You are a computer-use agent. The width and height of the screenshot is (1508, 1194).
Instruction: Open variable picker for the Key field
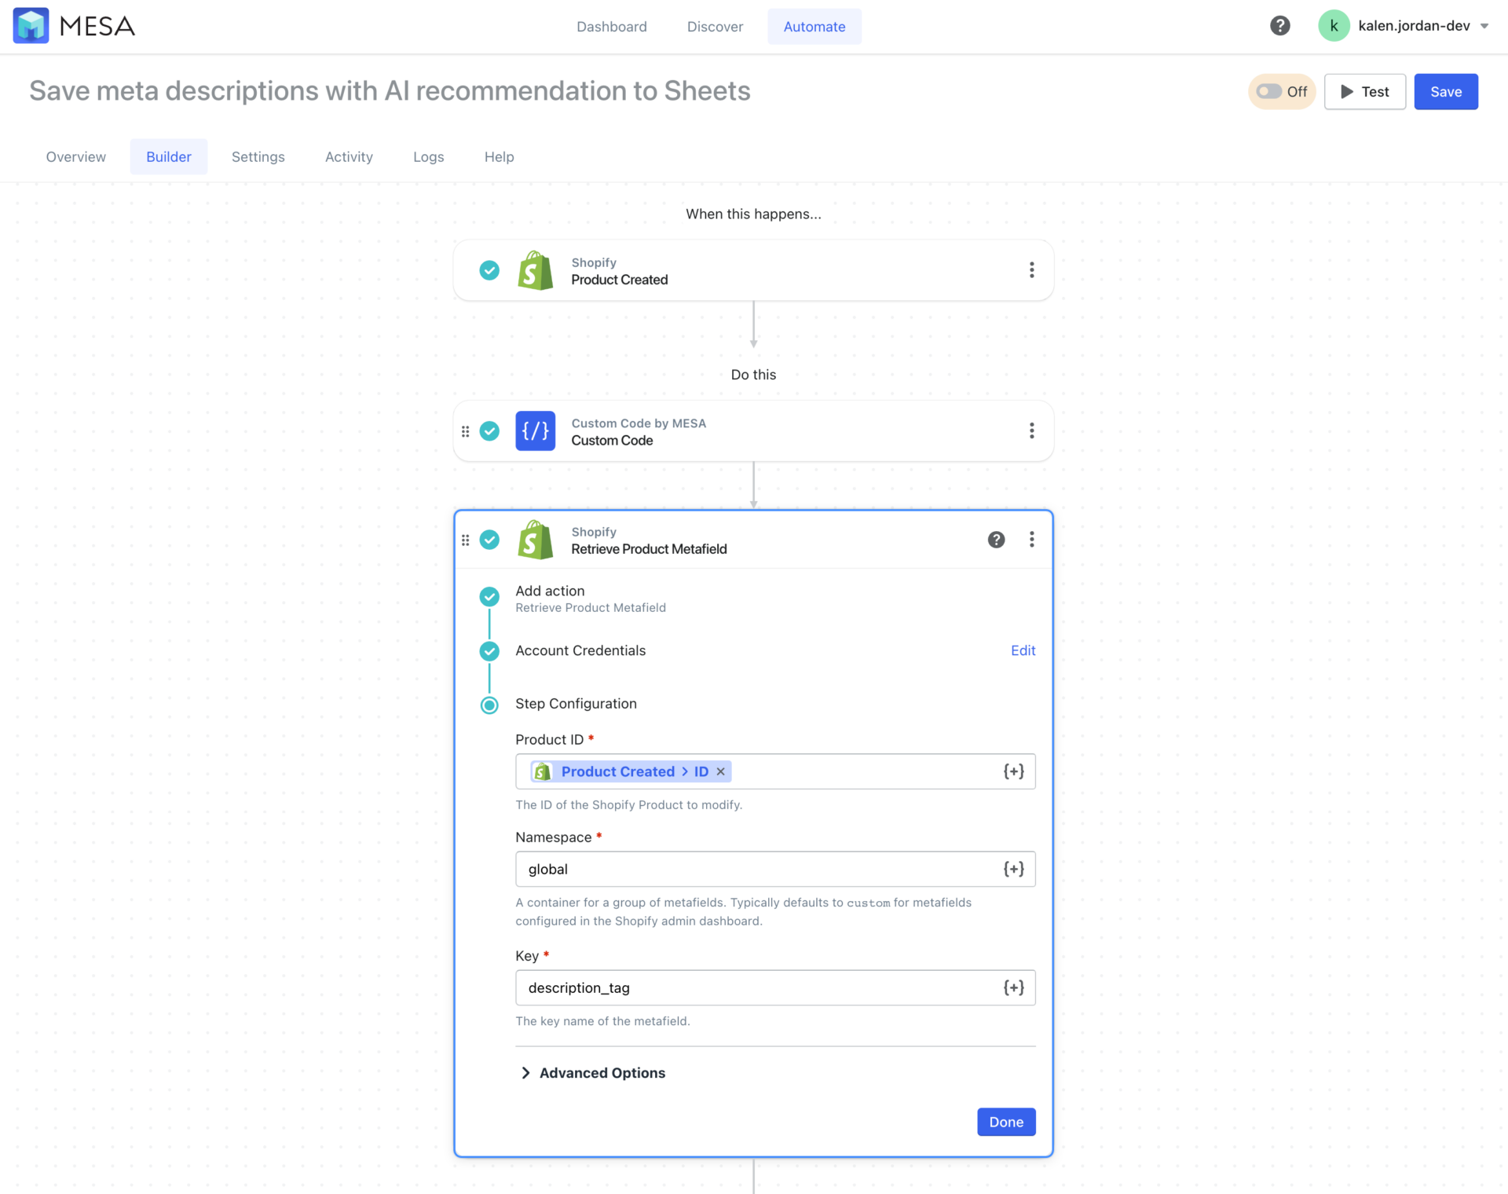click(x=1013, y=987)
